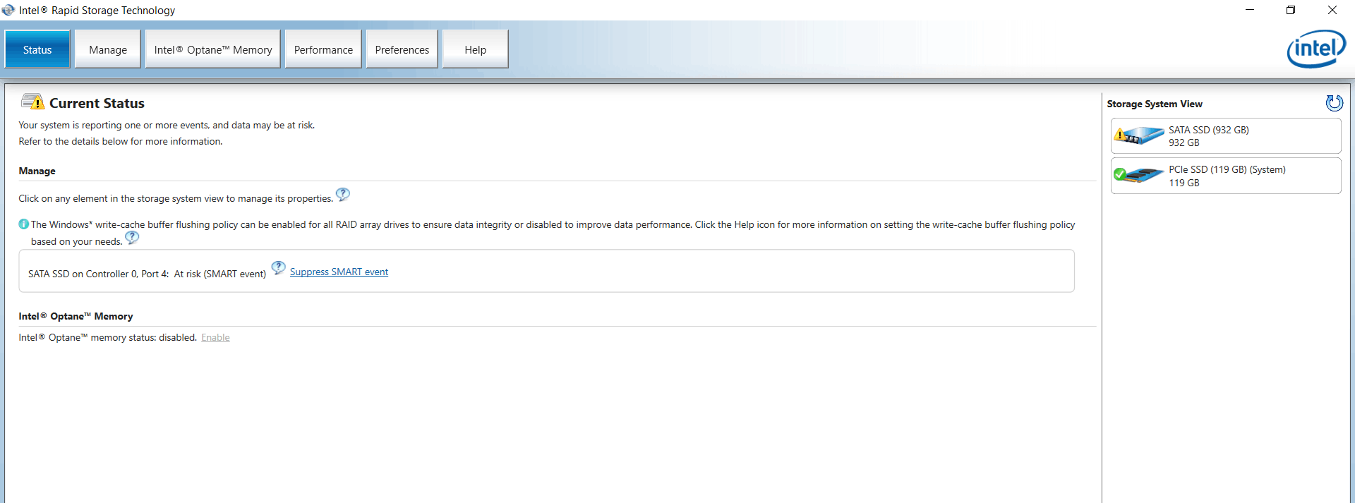This screenshot has height=503, width=1355.
Task: Click the Rapid Storage Technology title bar icon
Action: (8, 10)
